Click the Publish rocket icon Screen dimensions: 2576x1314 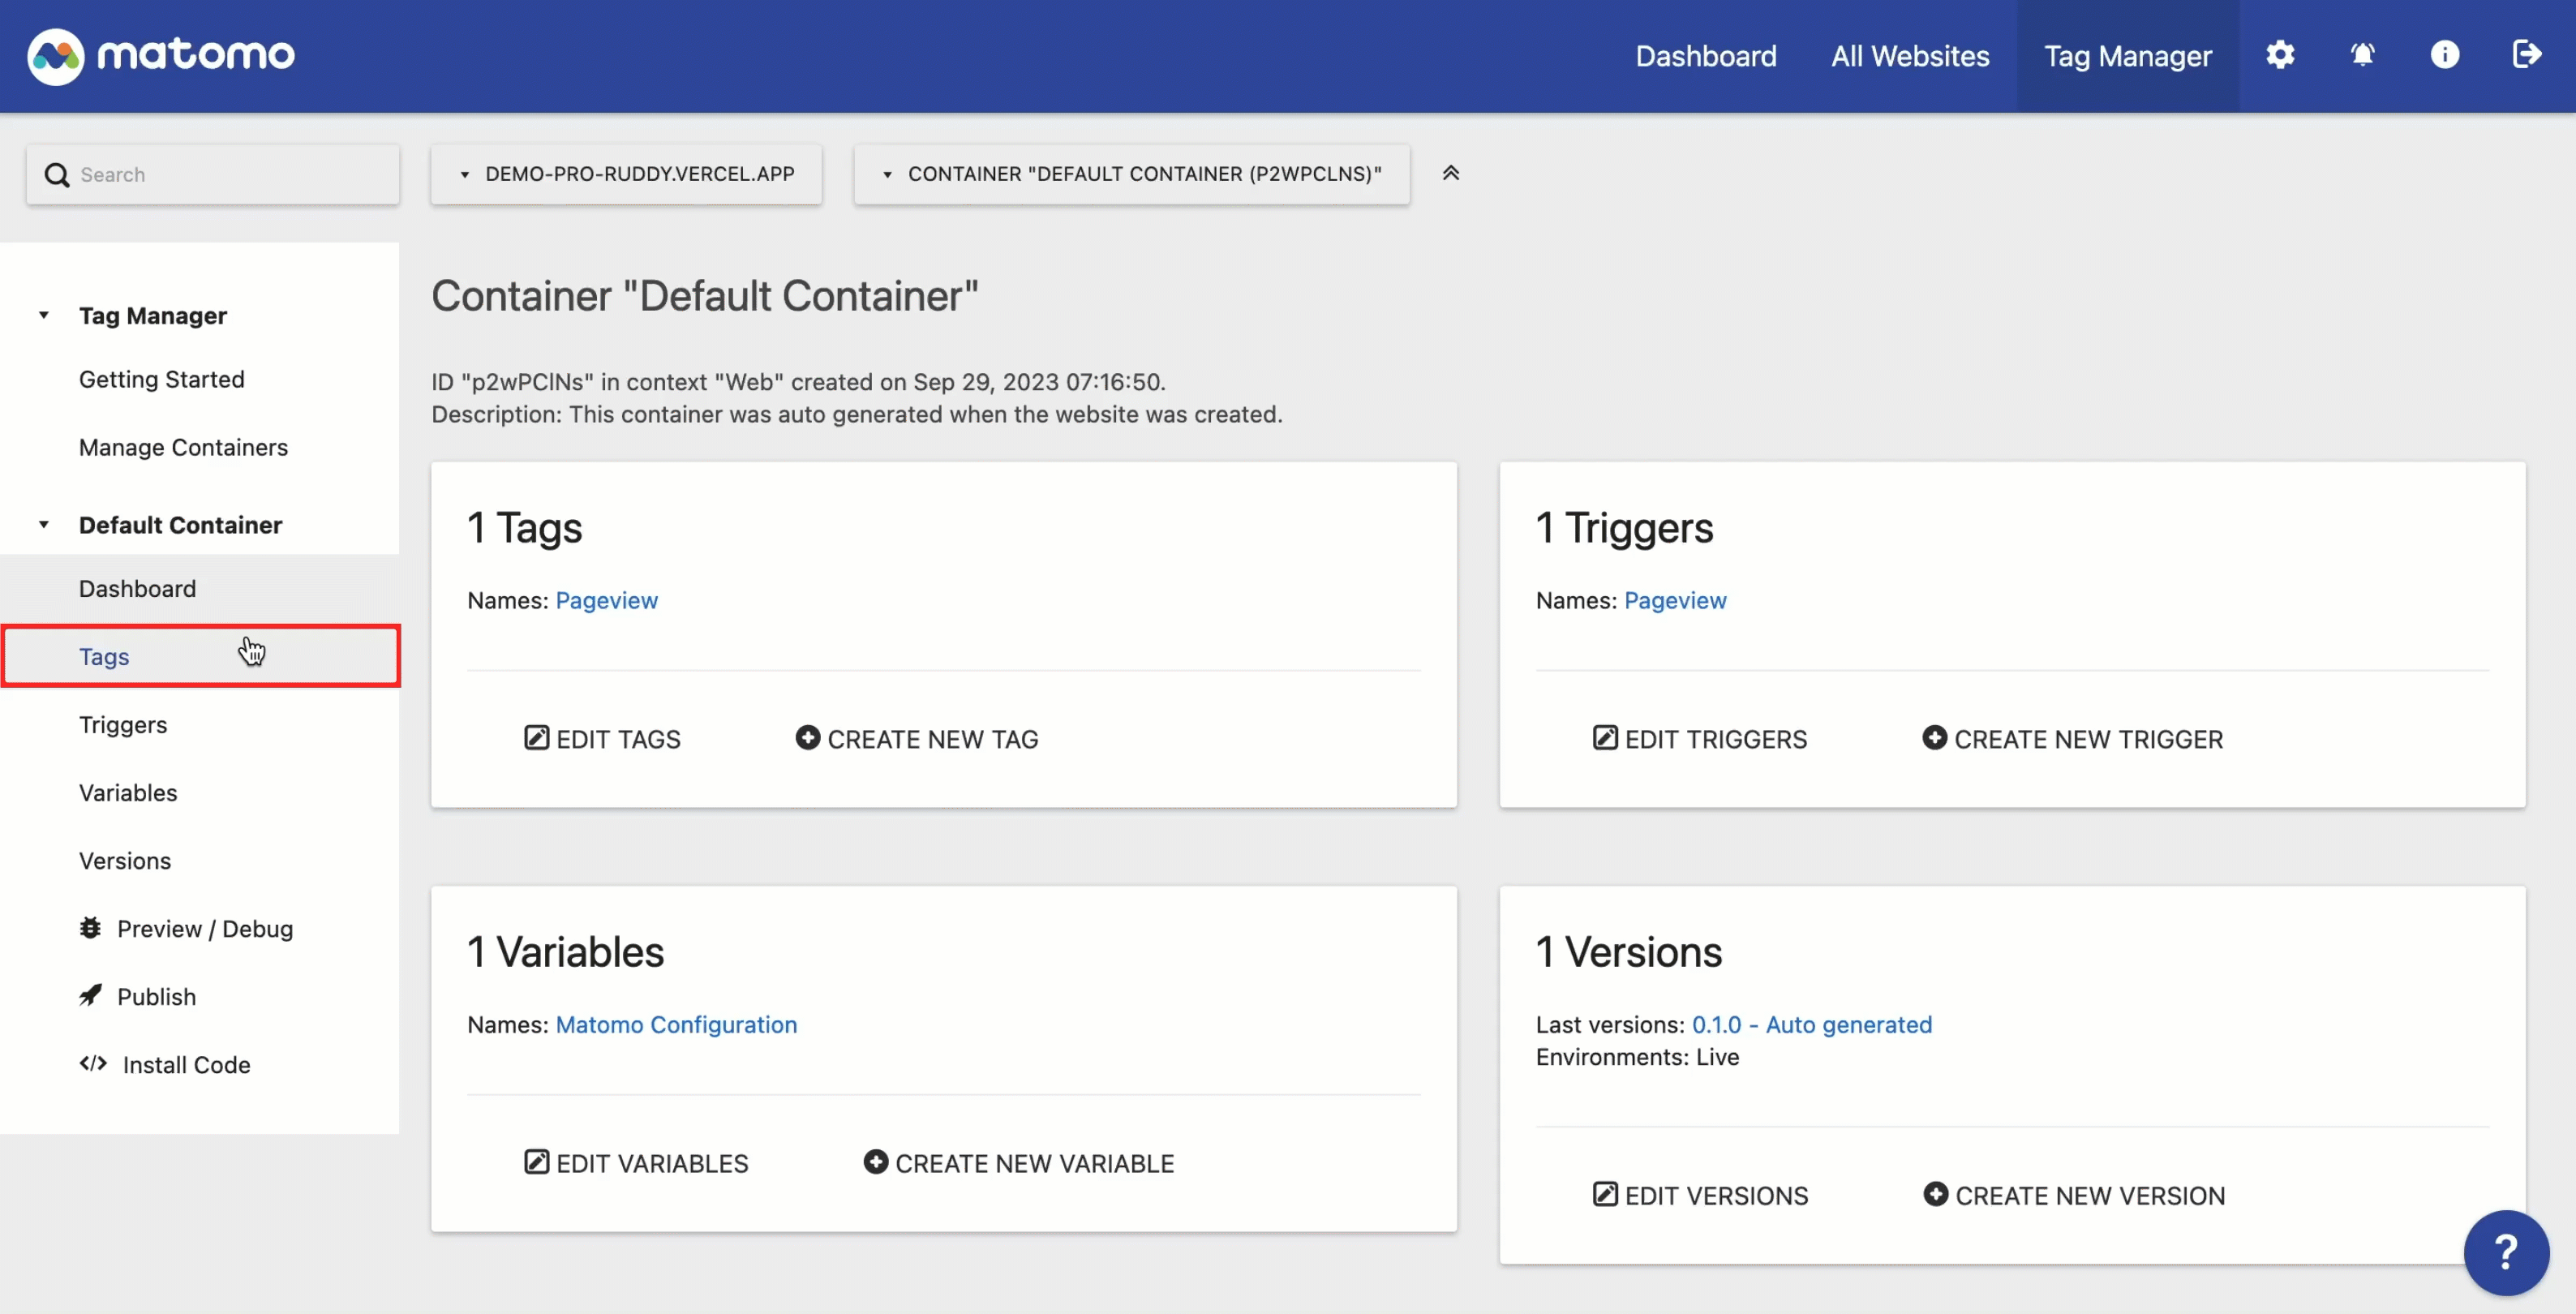pyautogui.click(x=90, y=996)
